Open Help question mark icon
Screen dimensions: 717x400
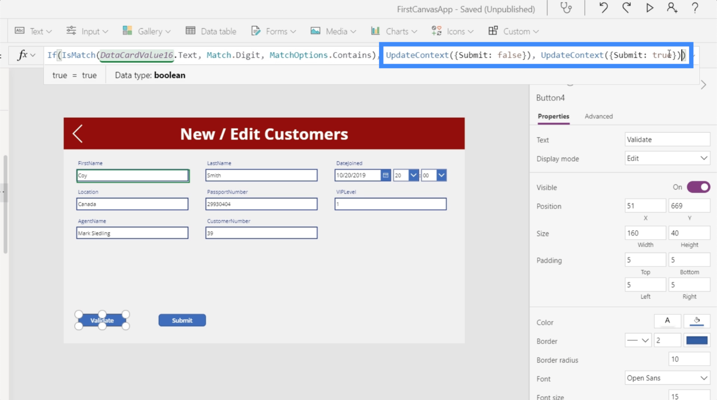(695, 8)
